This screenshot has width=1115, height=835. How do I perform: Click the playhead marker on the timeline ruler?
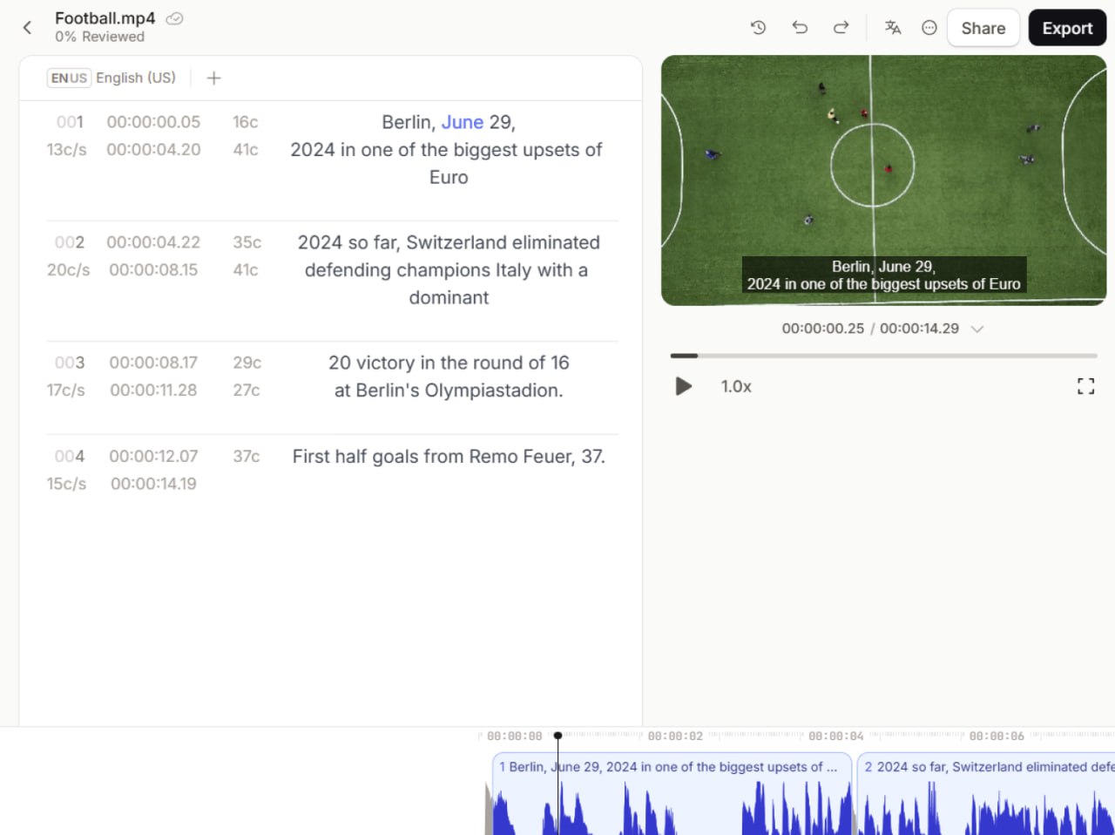(x=557, y=735)
